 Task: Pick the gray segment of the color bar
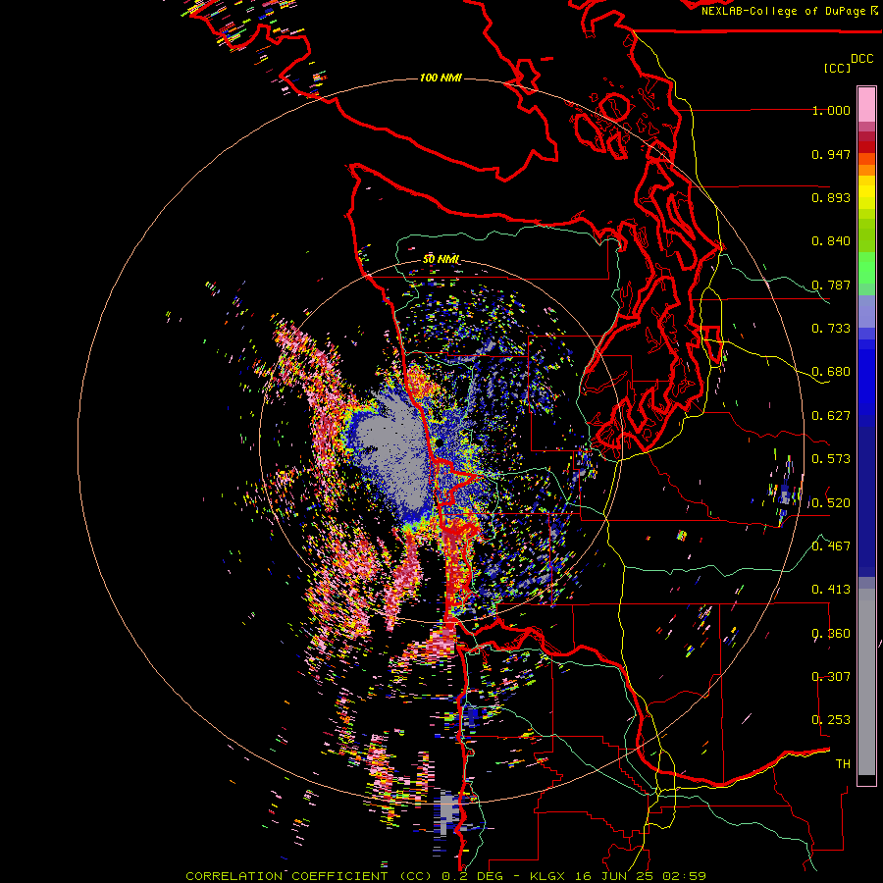point(866,682)
